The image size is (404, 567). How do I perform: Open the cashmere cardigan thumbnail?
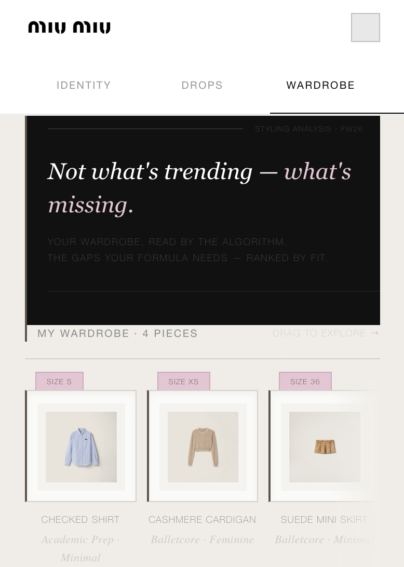click(203, 447)
